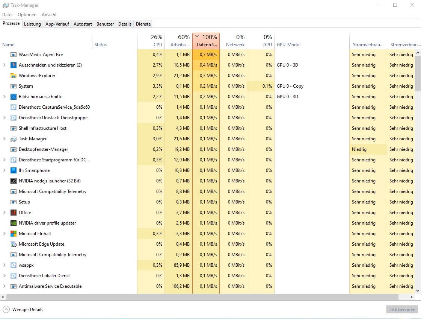Click the Diensthost: Lokaler Dienst icon

[x=14, y=276]
